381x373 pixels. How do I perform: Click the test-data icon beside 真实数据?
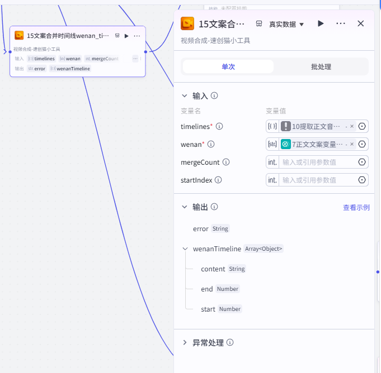[259, 24]
